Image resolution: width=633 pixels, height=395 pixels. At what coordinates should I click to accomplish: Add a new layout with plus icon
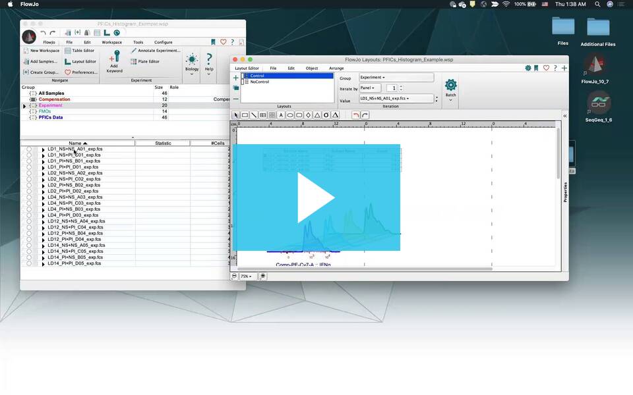pyautogui.click(x=236, y=78)
